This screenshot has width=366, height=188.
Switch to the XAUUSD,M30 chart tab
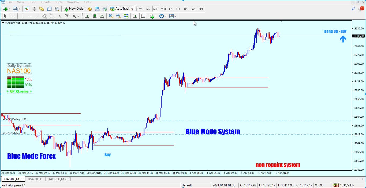pyautogui.click(x=58, y=179)
